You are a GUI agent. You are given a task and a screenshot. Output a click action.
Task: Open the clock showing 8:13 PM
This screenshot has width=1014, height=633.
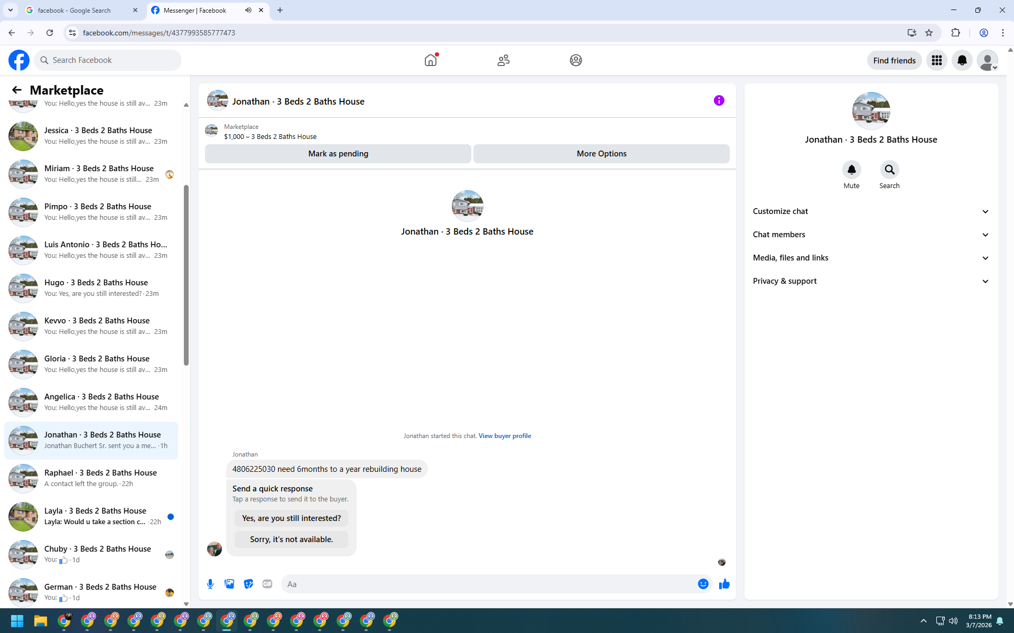tap(979, 621)
